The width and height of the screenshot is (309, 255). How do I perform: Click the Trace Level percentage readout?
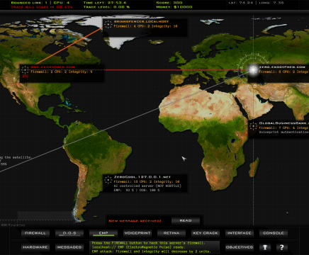(x=106, y=7)
